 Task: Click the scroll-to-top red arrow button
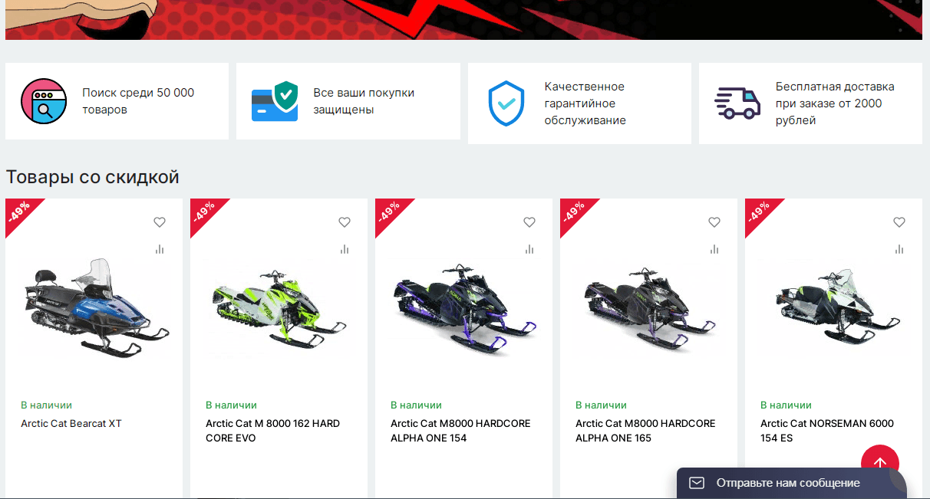pos(879,463)
